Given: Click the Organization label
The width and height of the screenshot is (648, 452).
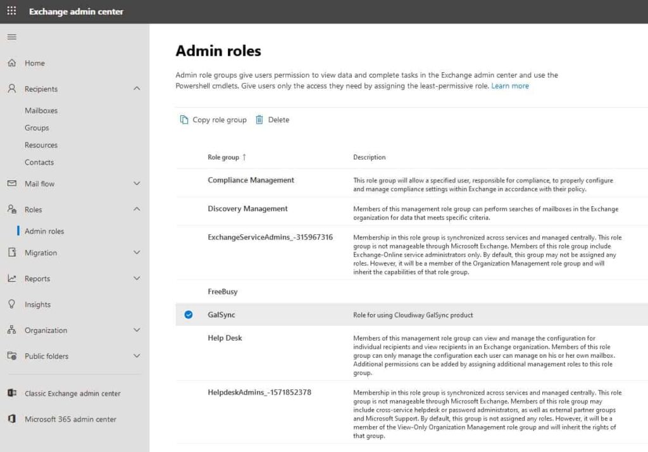Looking at the screenshot, I should 46,330.
